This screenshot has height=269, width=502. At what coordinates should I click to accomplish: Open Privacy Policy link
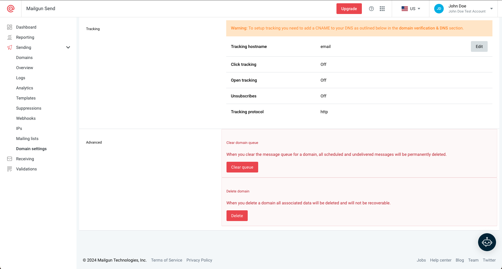click(199, 260)
